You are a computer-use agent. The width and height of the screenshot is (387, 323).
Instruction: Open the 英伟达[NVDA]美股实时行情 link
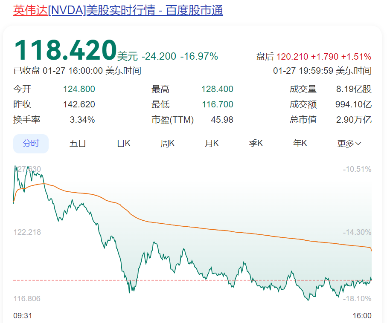(118, 10)
